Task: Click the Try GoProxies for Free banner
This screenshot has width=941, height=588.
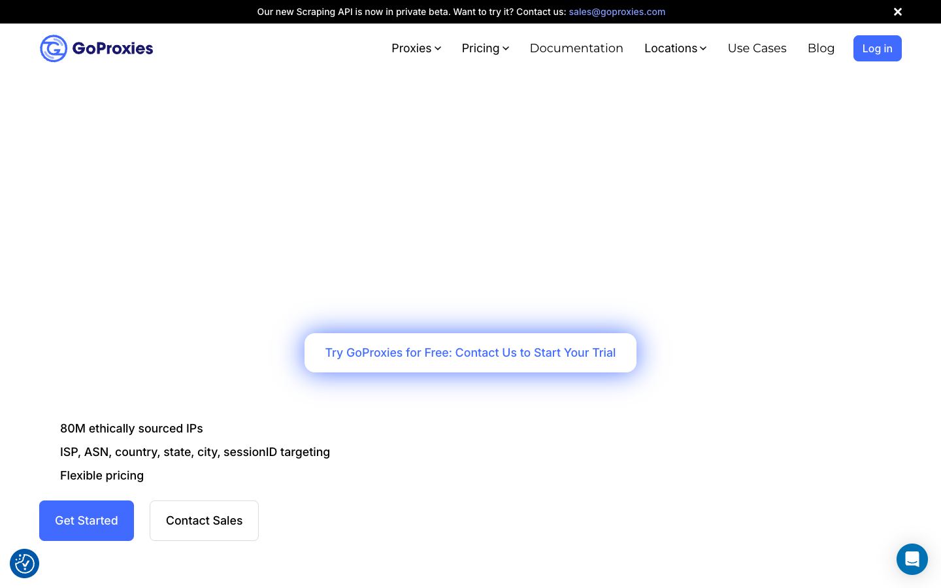Action: 470,353
